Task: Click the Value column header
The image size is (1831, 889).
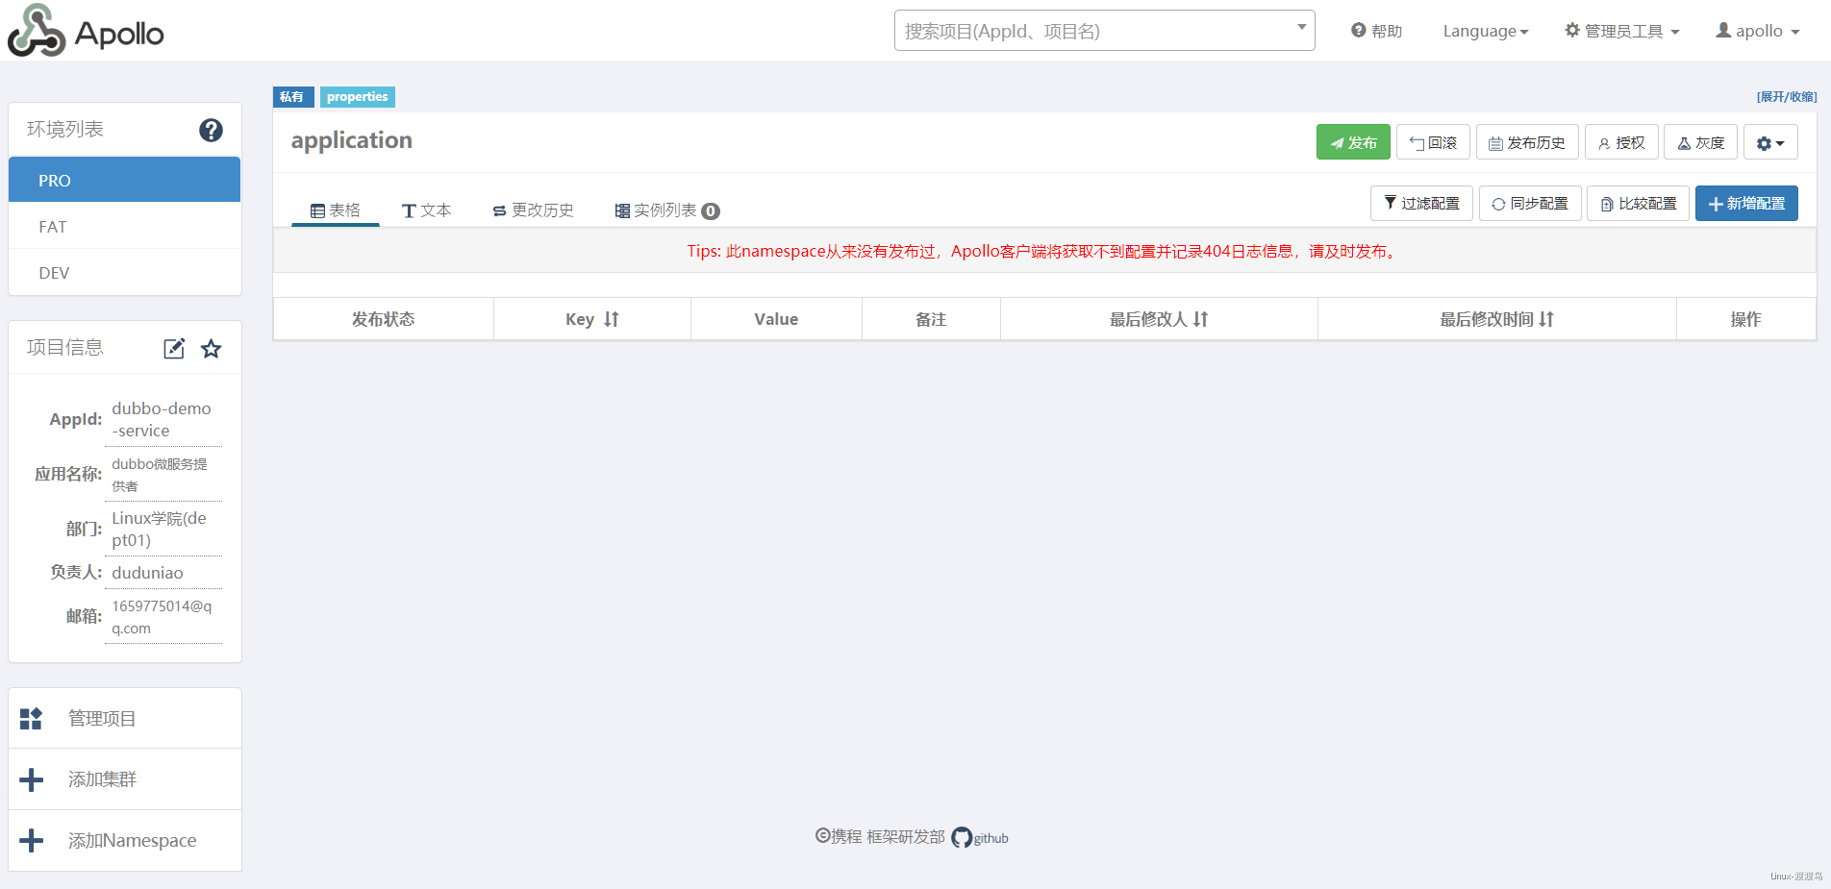Action: (776, 319)
